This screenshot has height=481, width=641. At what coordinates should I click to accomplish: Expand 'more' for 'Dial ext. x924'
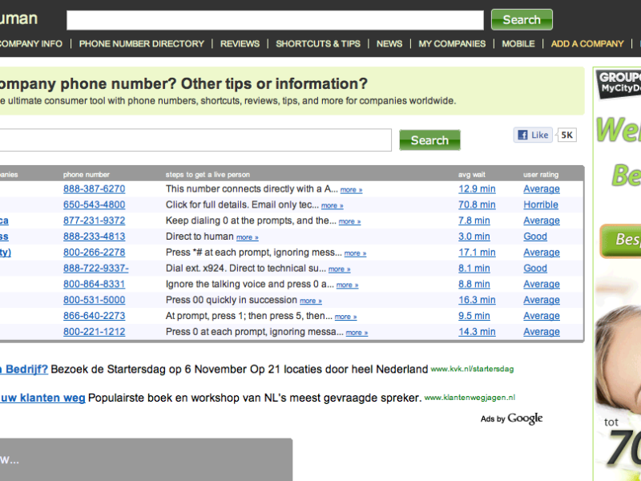[339, 269]
